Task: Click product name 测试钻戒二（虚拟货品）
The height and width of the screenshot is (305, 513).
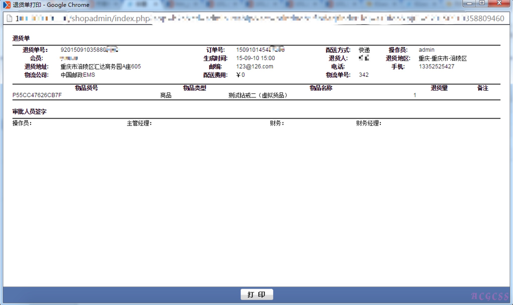Action: click(x=258, y=95)
